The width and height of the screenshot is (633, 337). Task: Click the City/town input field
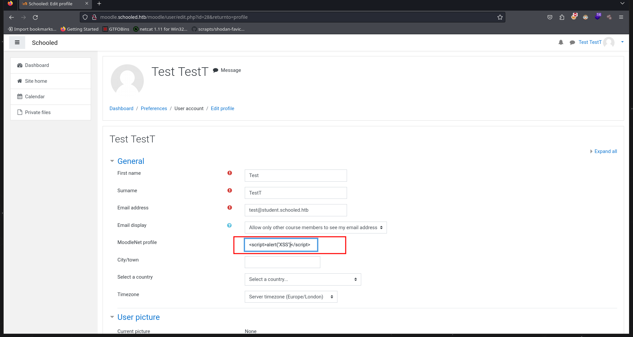pyautogui.click(x=282, y=262)
